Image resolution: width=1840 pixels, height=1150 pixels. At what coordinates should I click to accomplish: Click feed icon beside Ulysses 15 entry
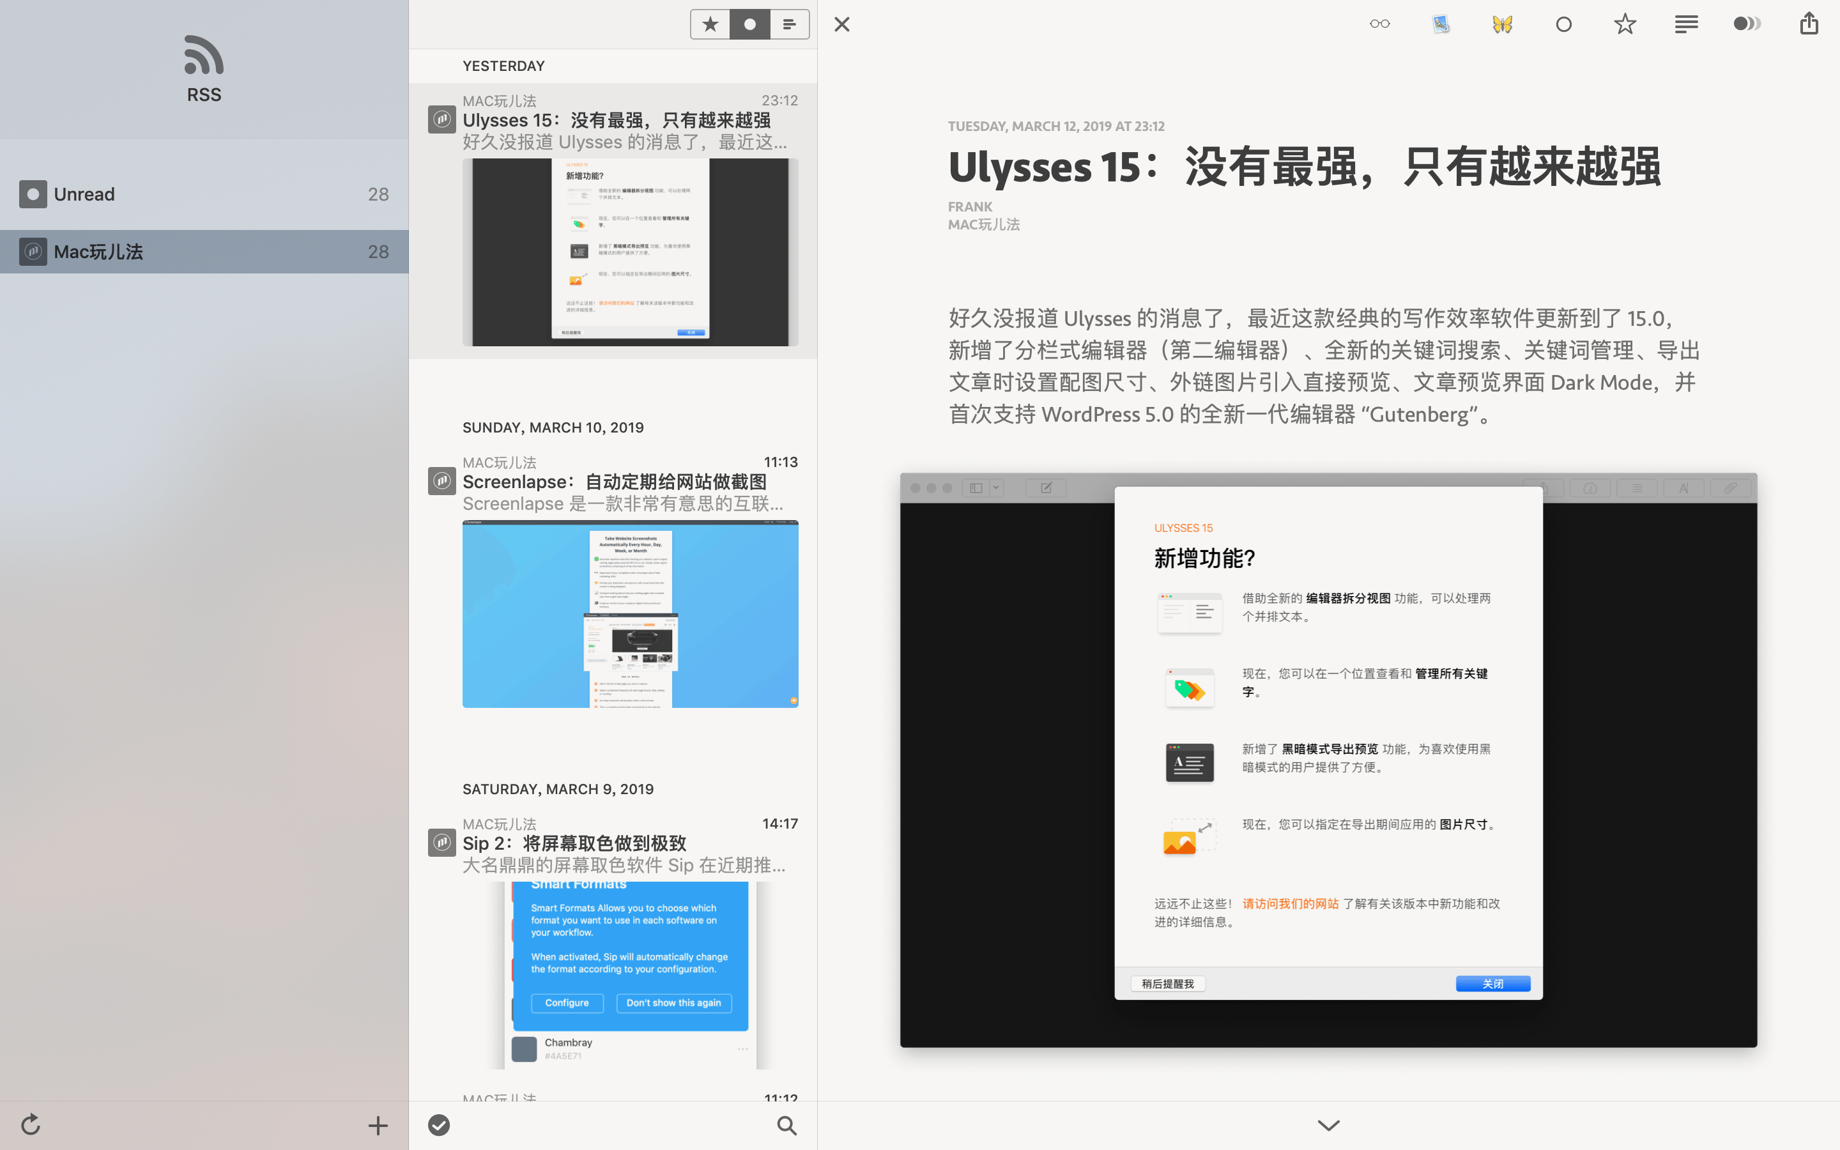441,119
